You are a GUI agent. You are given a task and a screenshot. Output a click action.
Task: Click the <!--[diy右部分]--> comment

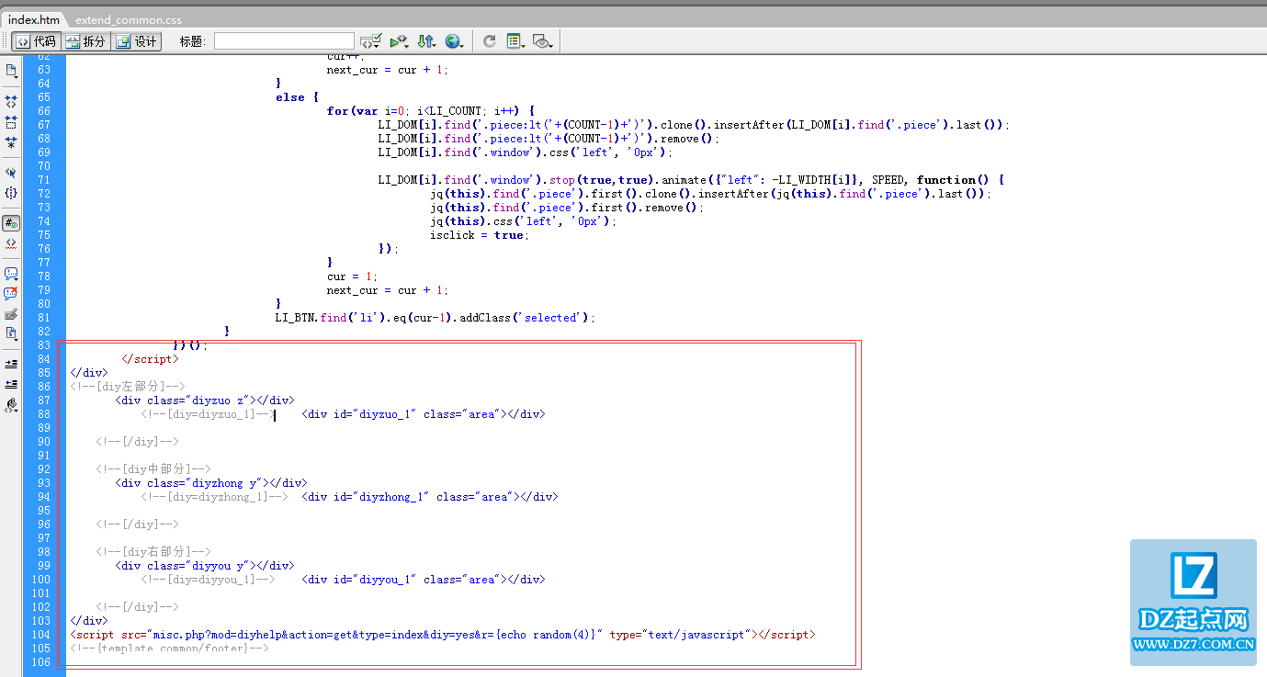pos(153,552)
